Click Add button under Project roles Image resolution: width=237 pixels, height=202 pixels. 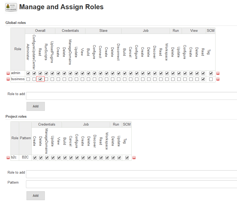click(x=36, y=196)
